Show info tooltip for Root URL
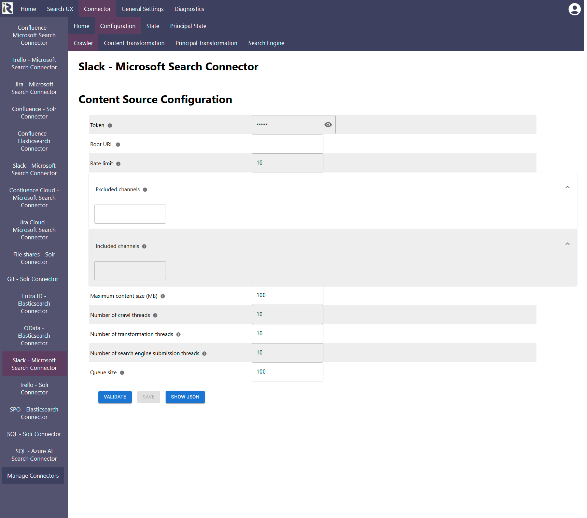587x518 pixels. coord(118,145)
